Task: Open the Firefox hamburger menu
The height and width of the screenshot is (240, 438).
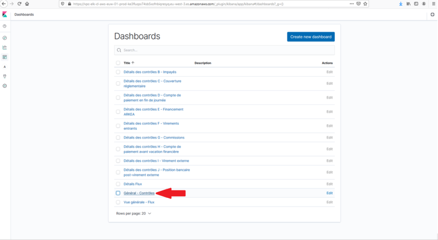Action: coord(433,3)
